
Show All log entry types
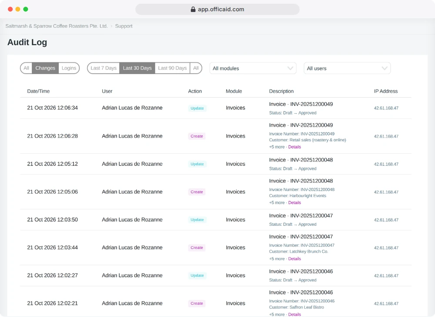tap(27, 68)
